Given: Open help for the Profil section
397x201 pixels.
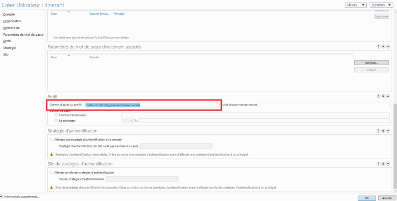Looking at the screenshot, I should (378, 96).
